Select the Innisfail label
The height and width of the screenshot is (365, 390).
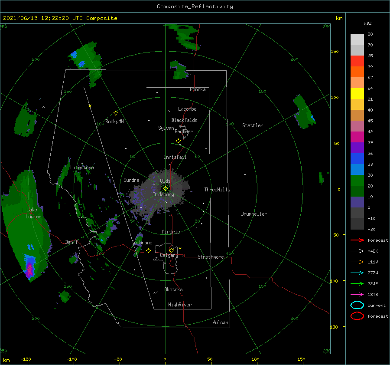click(x=175, y=157)
